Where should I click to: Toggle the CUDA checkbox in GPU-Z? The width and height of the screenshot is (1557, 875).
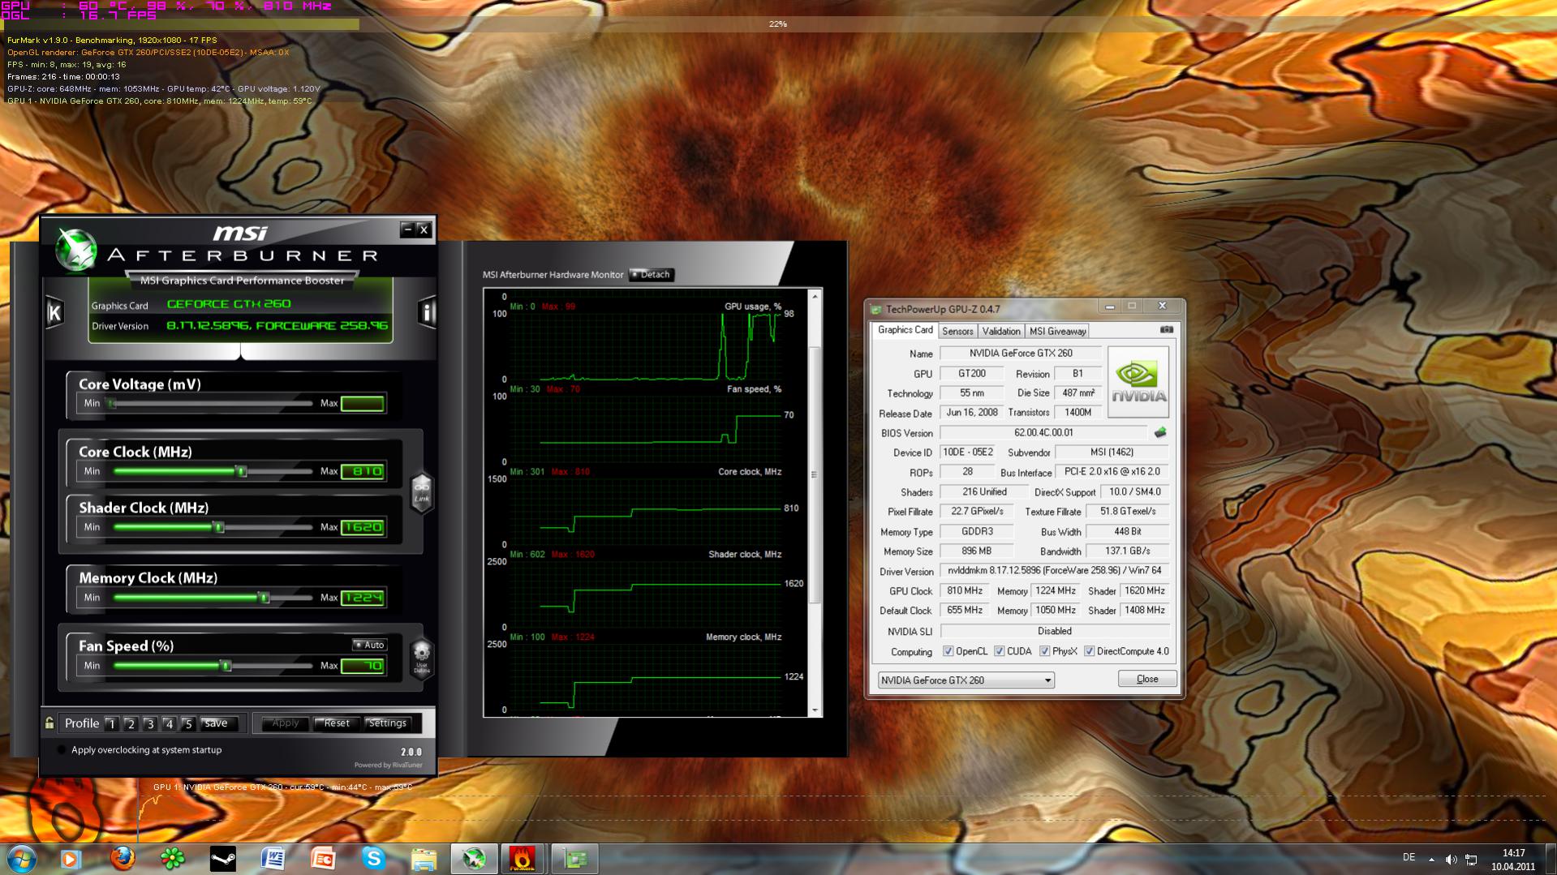[x=999, y=651]
